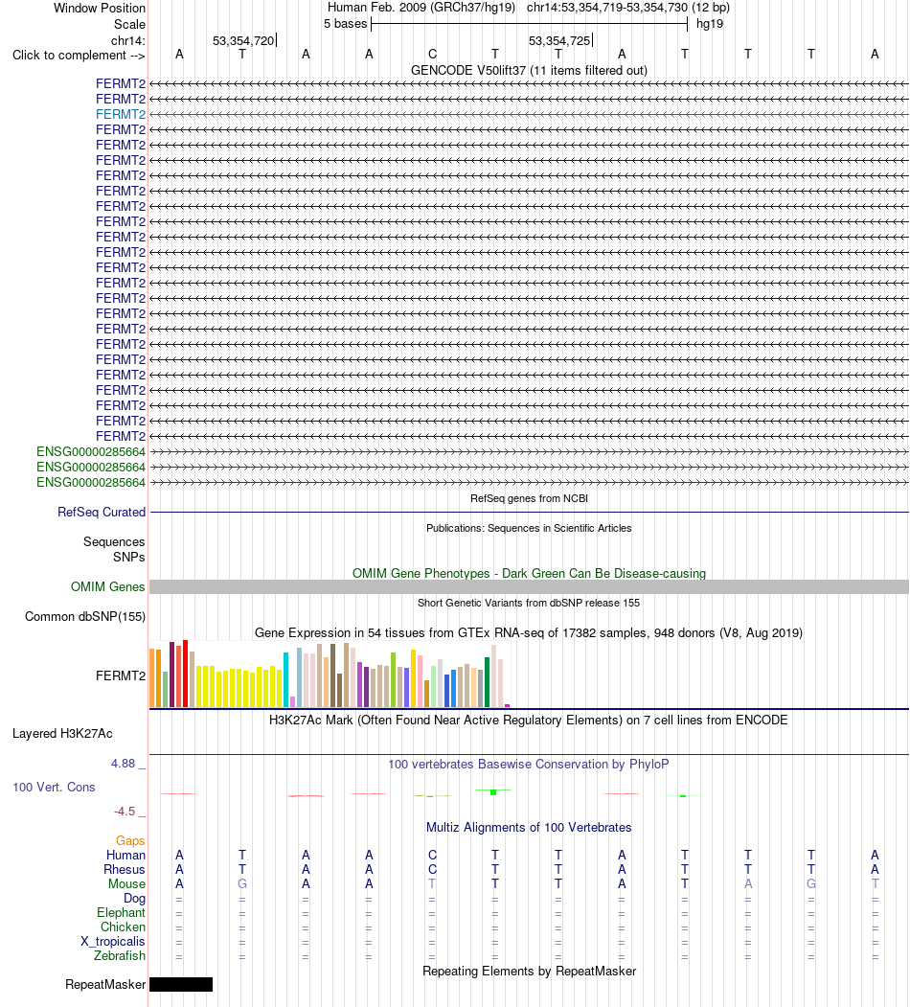The image size is (910, 1007).
Task: Select the Elephant alignment row label
Action: pyautogui.click(x=122, y=912)
